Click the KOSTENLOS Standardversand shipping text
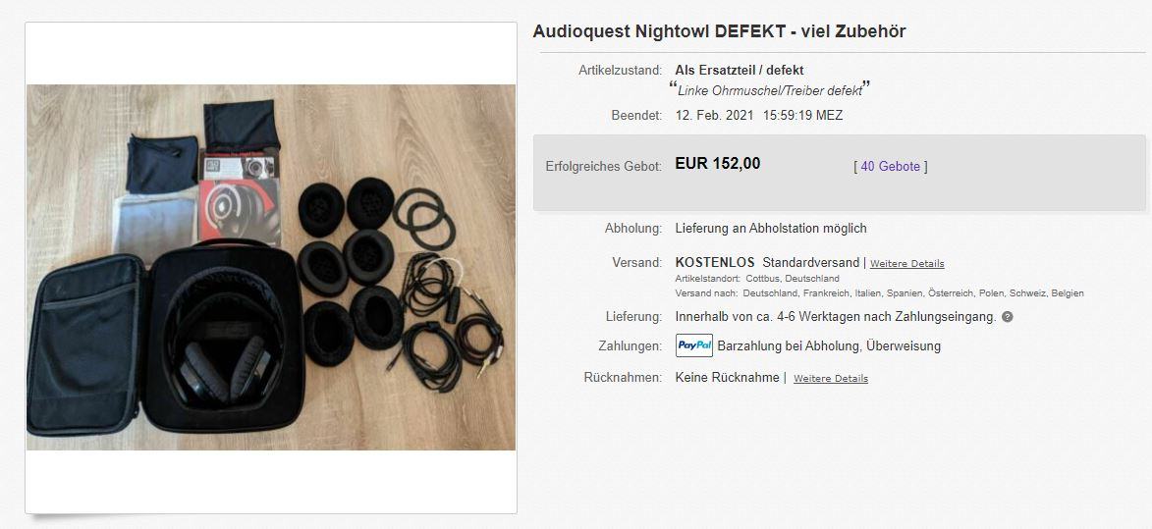The width and height of the screenshot is (1152, 529). click(767, 263)
